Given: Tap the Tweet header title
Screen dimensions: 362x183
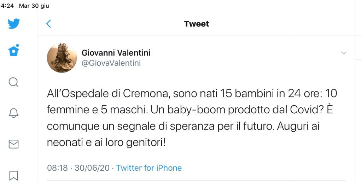Looking at the screenshot, I should pyautogui.click(x=197, y=24).
